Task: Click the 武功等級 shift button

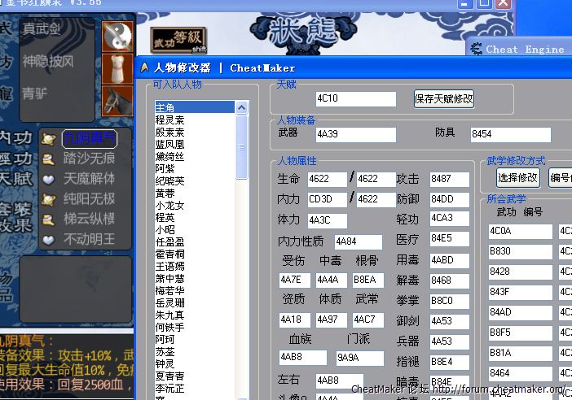Action: (x=178, y=41)
